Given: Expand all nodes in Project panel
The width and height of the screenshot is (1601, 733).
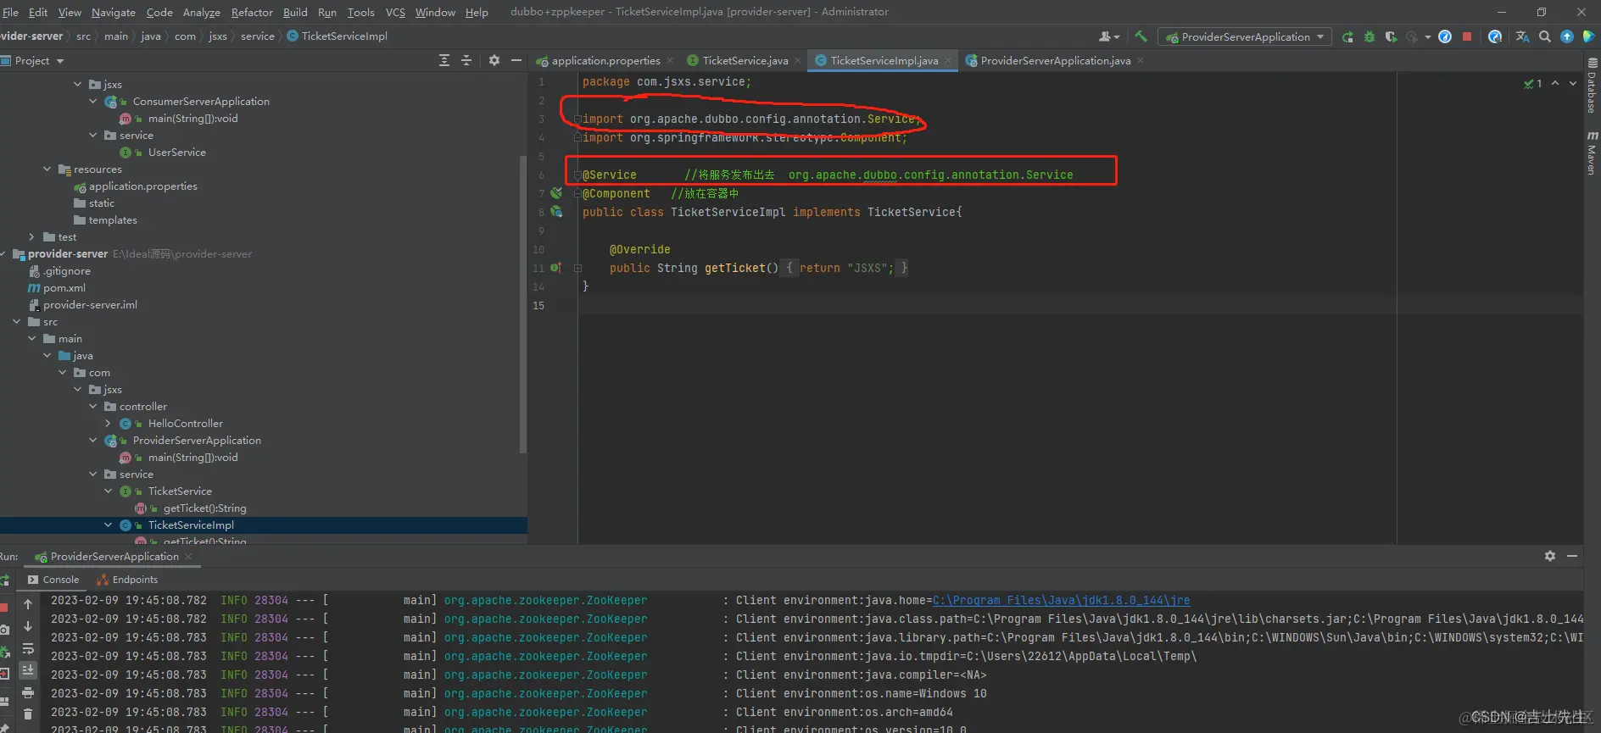Looking at the screenshot, I should point(444,60).
